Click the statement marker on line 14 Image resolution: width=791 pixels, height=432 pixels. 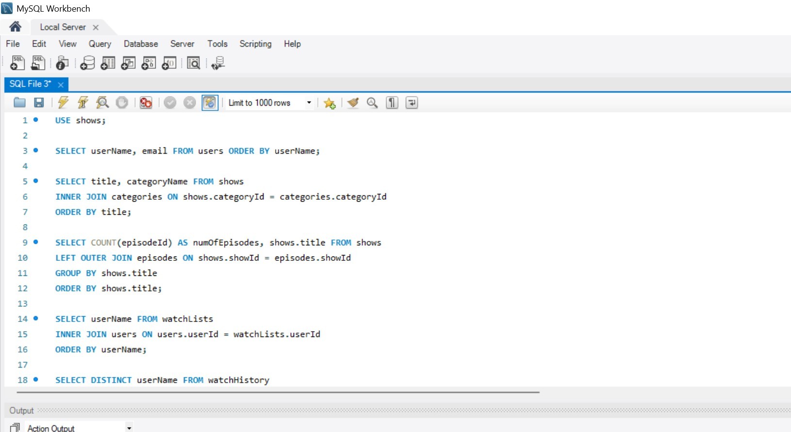point(35,319)
